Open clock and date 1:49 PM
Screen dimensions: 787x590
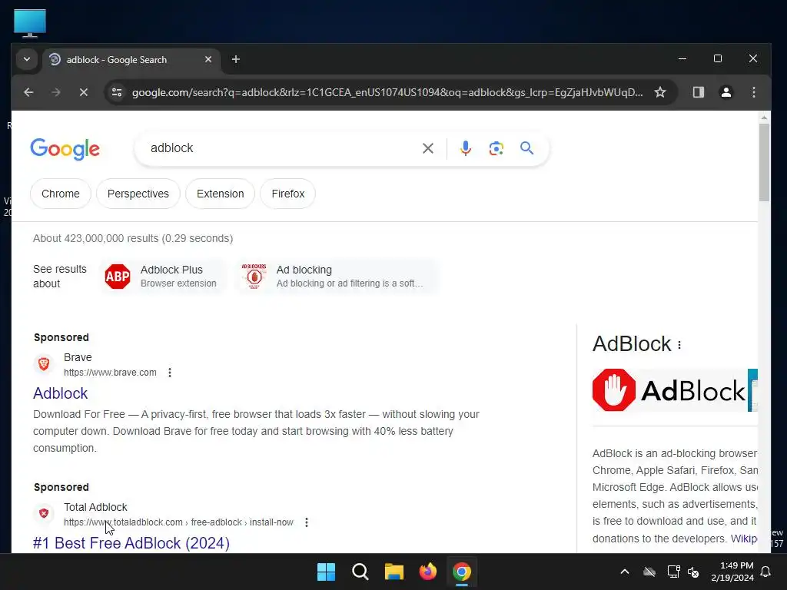click(x=732, y=572)
